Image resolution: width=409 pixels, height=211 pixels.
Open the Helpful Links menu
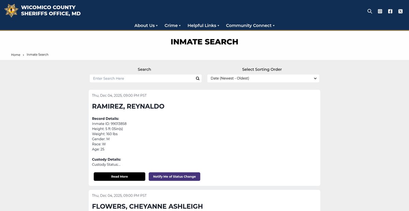point(203,26)
